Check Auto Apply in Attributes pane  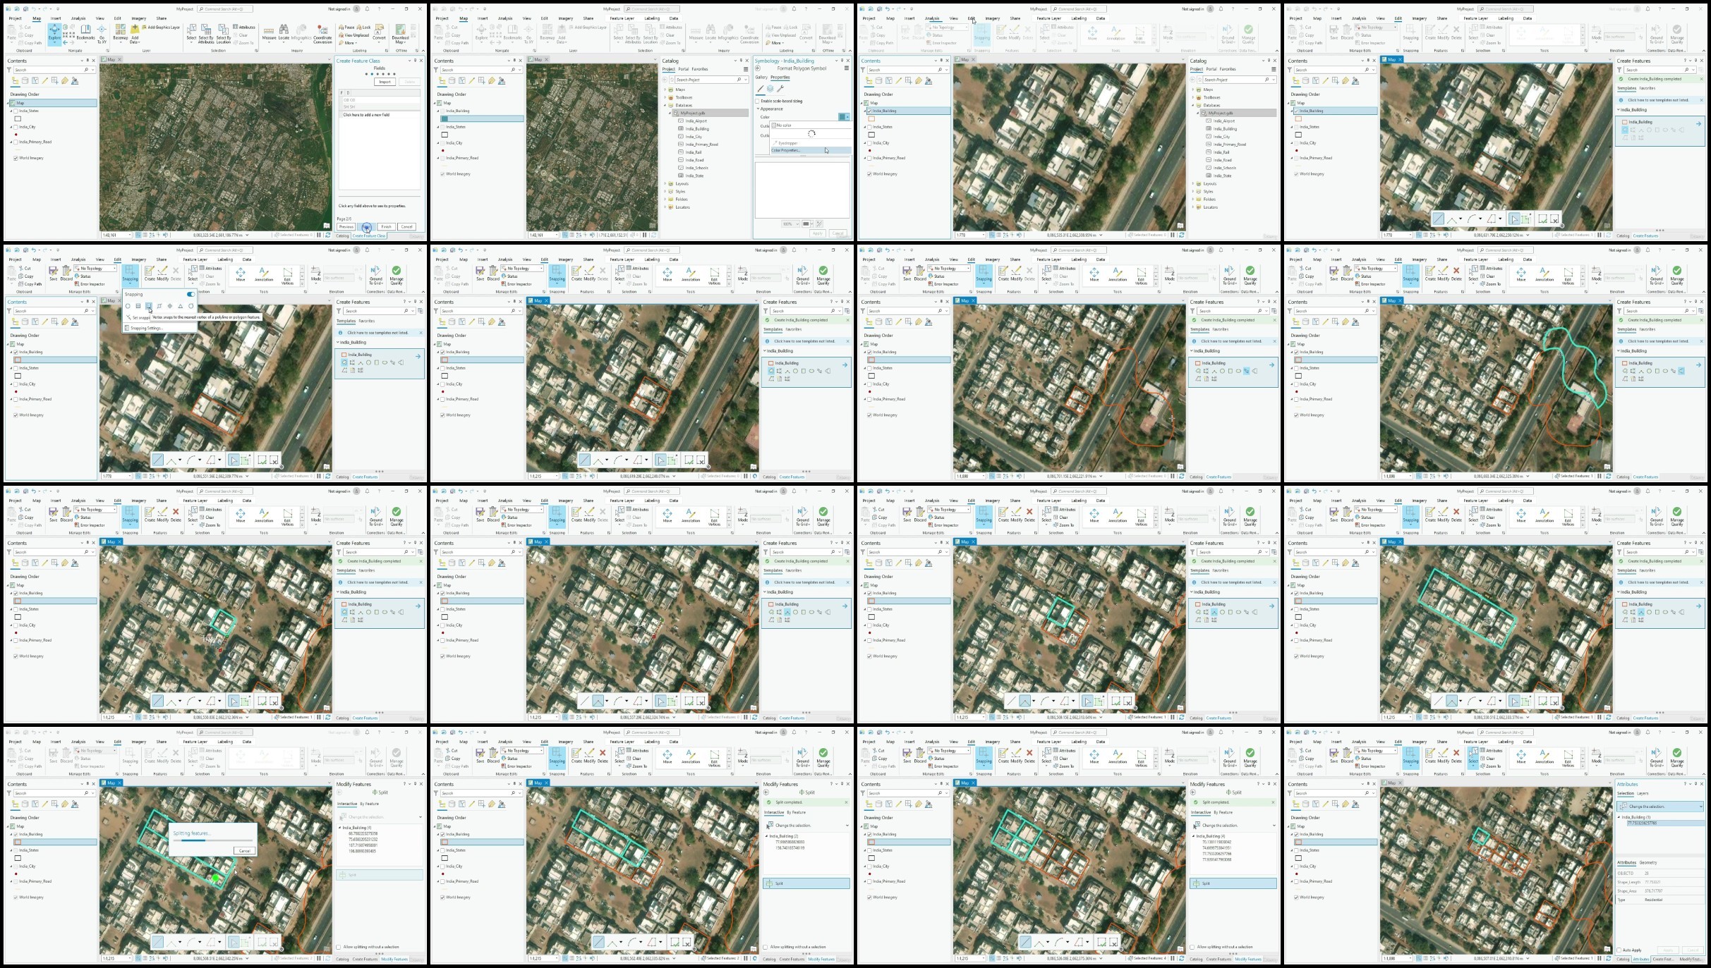point(1619,950)
